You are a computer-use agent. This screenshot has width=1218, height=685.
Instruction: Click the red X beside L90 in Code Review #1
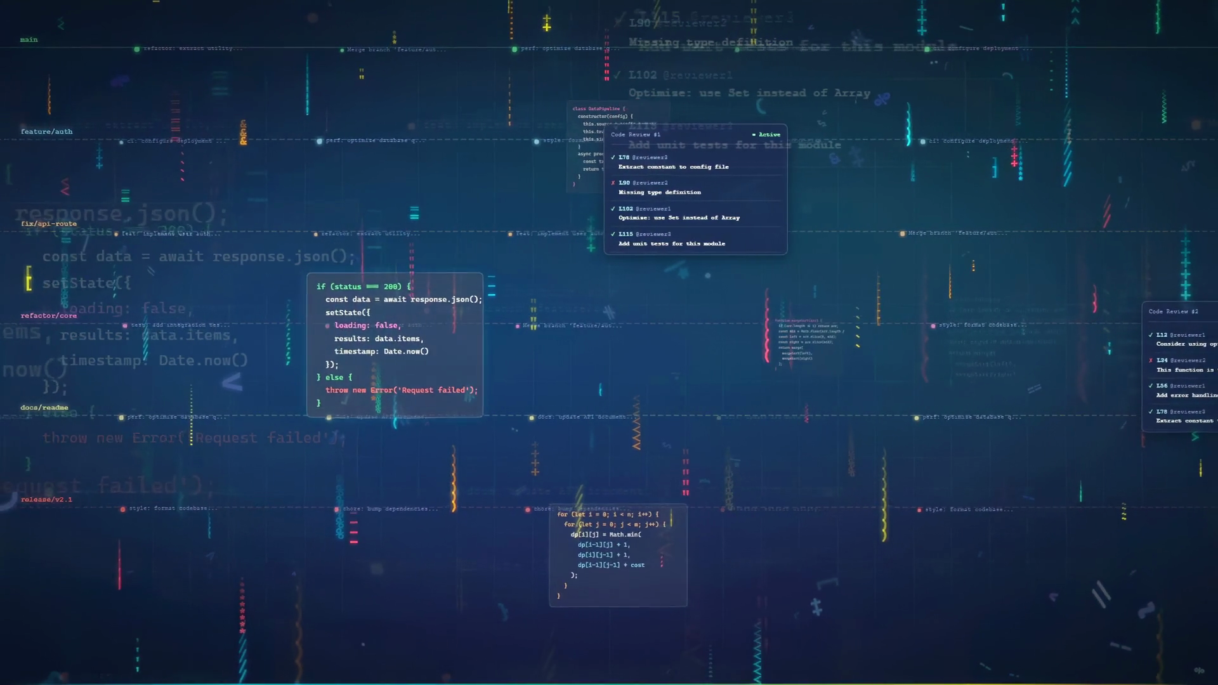tap(613, 183)
